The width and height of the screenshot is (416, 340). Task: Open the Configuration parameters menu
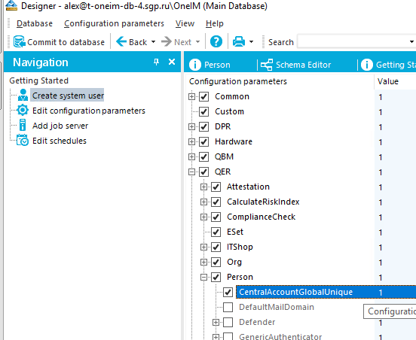tap(114, 23)
